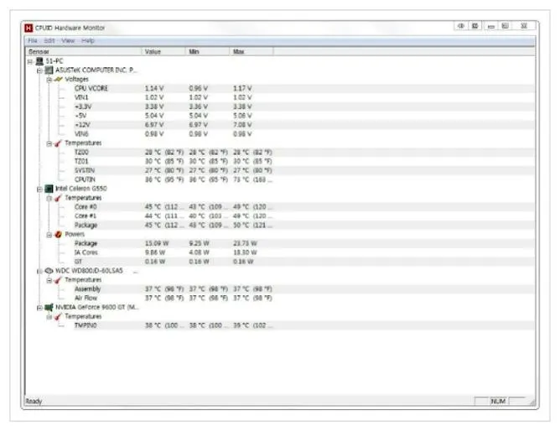560x431 pixels.
Task: Click the 15.09 W Package power value
Action: click(x=157, y=243)
